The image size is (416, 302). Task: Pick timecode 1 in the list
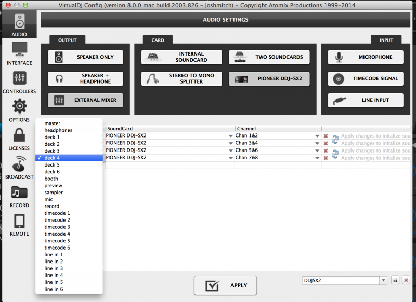(57, 213)
